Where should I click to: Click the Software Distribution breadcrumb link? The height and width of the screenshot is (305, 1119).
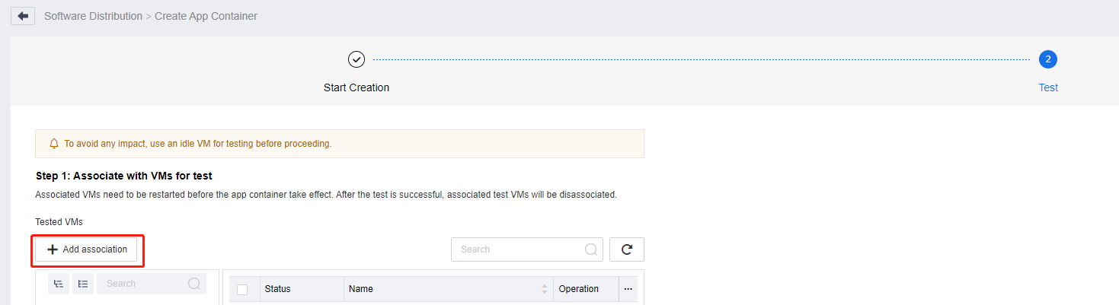click(93, 16)
